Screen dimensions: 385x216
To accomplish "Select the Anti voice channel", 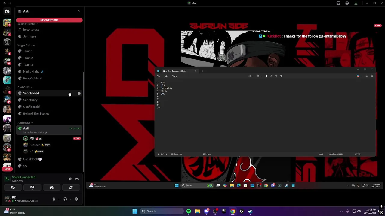I will pyautogui.click(x=49, y=130).
